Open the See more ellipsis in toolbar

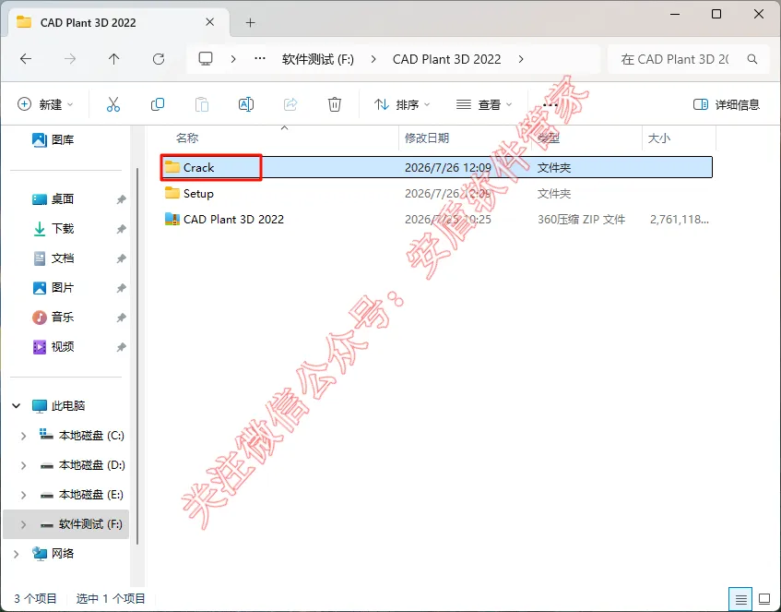(550, 104)
